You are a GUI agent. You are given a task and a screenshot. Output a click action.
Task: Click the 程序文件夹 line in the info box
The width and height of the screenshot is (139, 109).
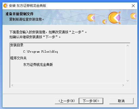pyautogui.click(x=18, y=58)
